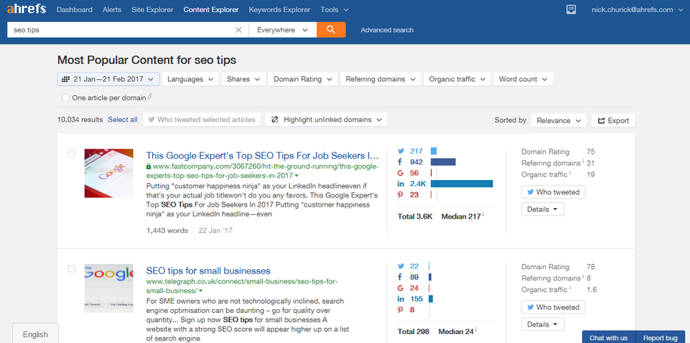Open the Organic traffic filter dropdown

[x=457, y=79]
